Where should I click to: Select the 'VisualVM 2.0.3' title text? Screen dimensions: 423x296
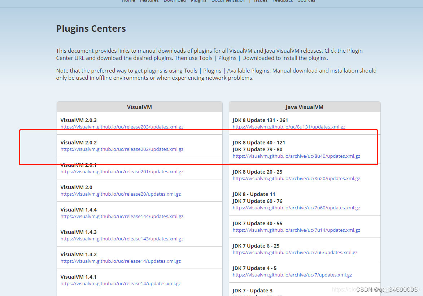pos(79,120)
